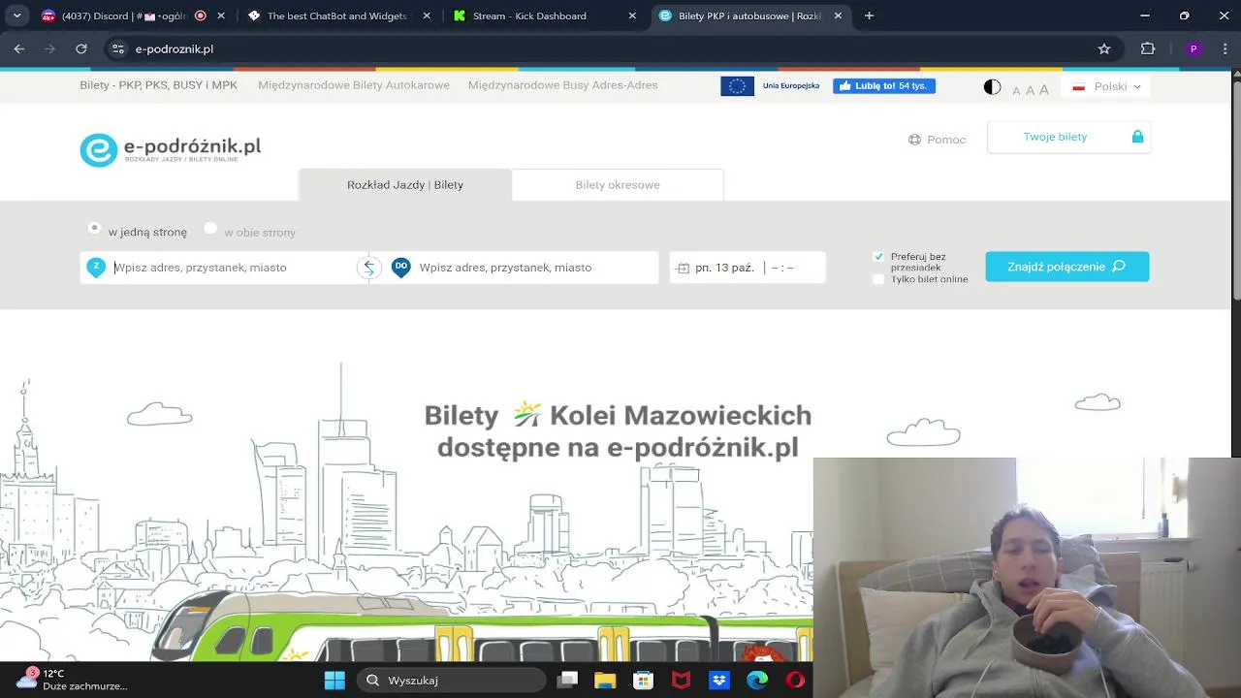Open Dropbox from the taskbar
1241x698 pixels.
click(718, 681)
